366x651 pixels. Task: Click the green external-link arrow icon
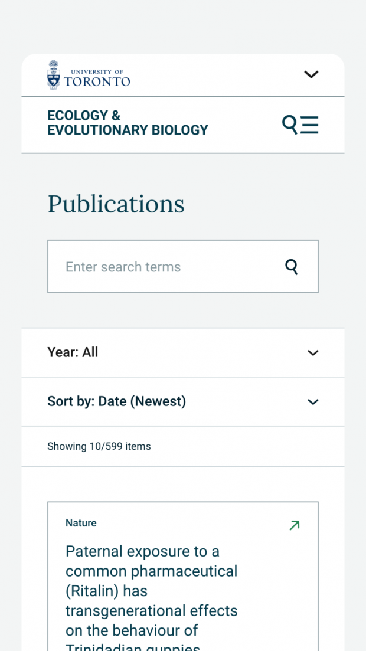pos(294,525)
